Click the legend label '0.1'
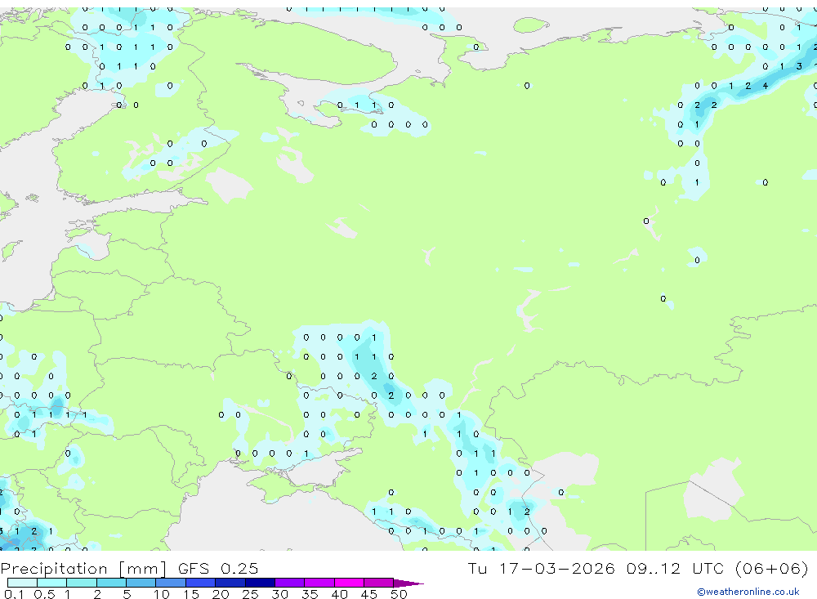817x599 pixels. coord(14,594)
